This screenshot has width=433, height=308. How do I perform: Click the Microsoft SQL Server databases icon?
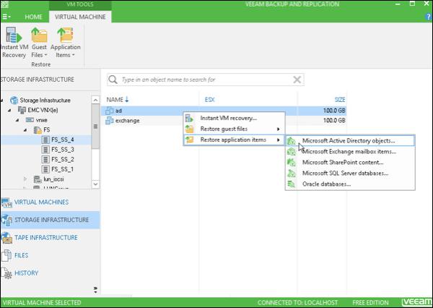292,174
